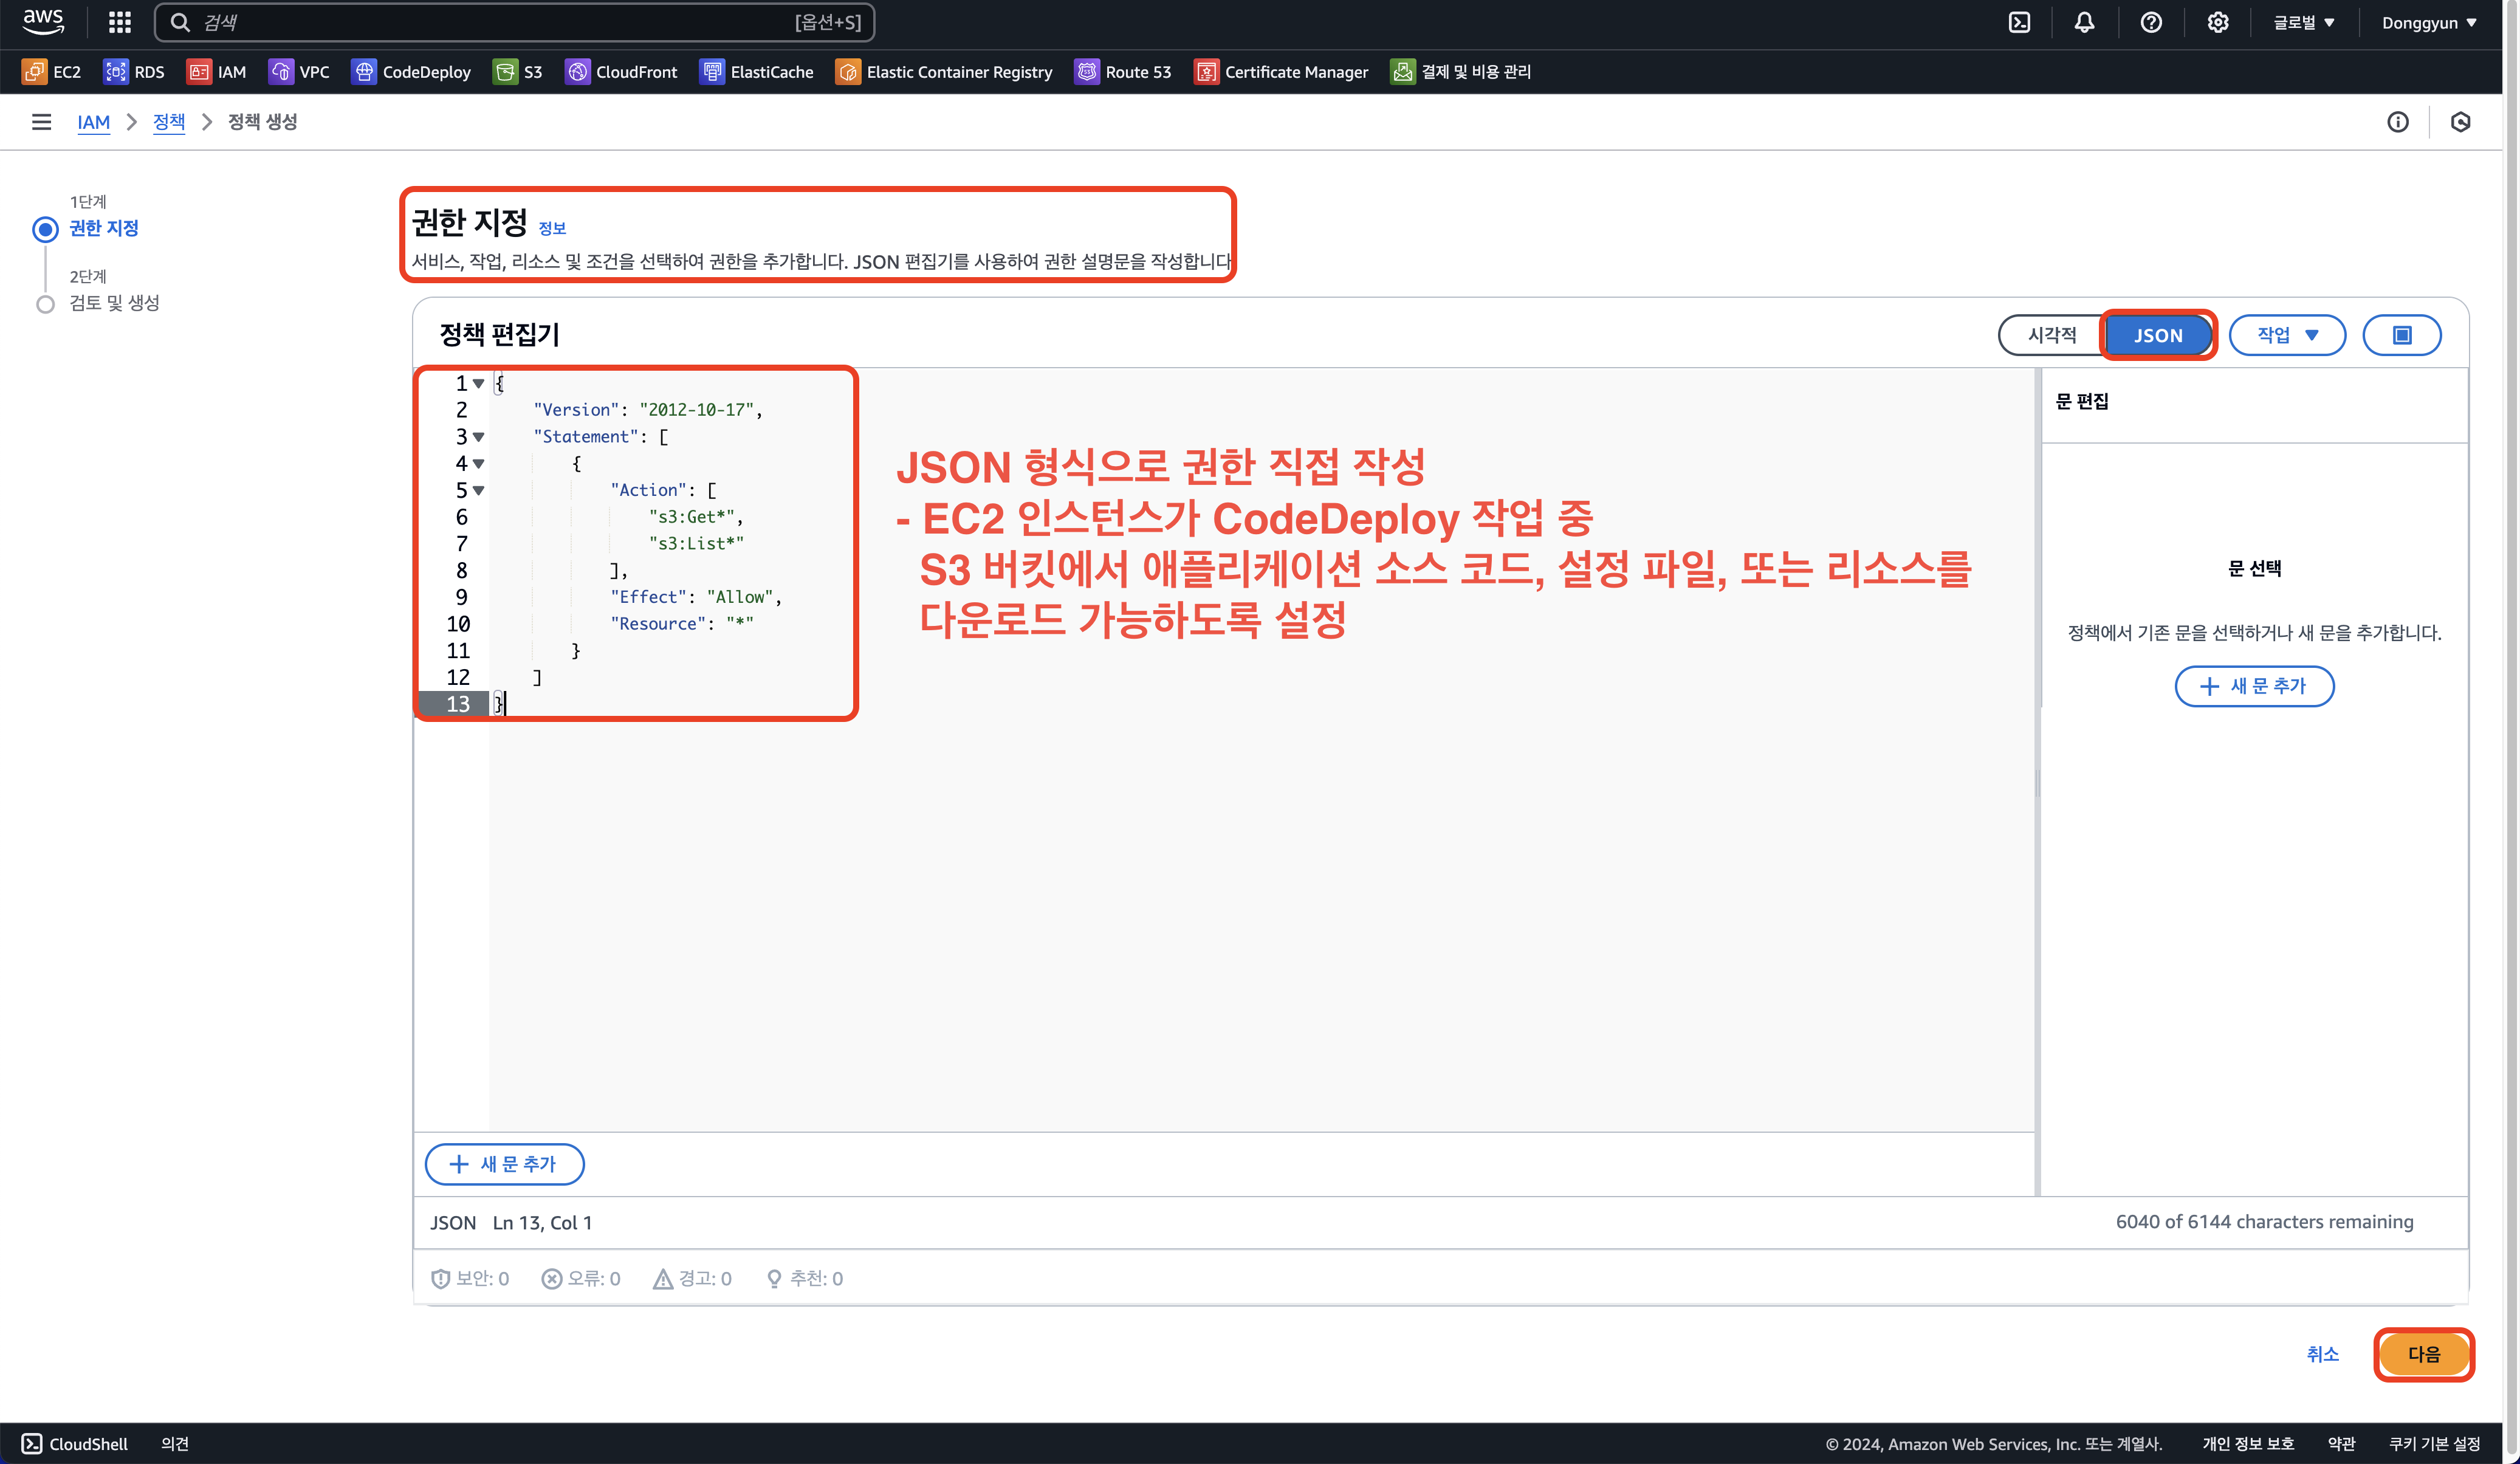Open the services grid menu icon
2520x1464 pixels.
120,22
